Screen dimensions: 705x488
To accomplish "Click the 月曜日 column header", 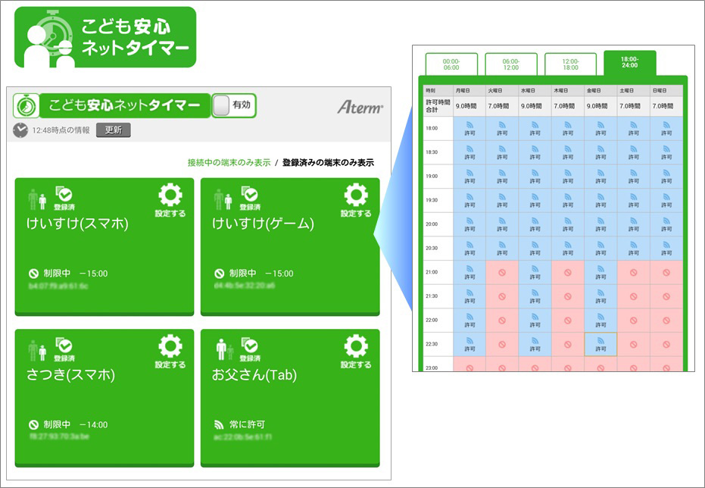I will coord(469,90).
